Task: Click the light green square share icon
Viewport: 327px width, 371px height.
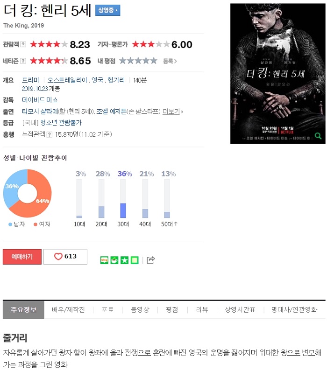Action: click(135, 260)
